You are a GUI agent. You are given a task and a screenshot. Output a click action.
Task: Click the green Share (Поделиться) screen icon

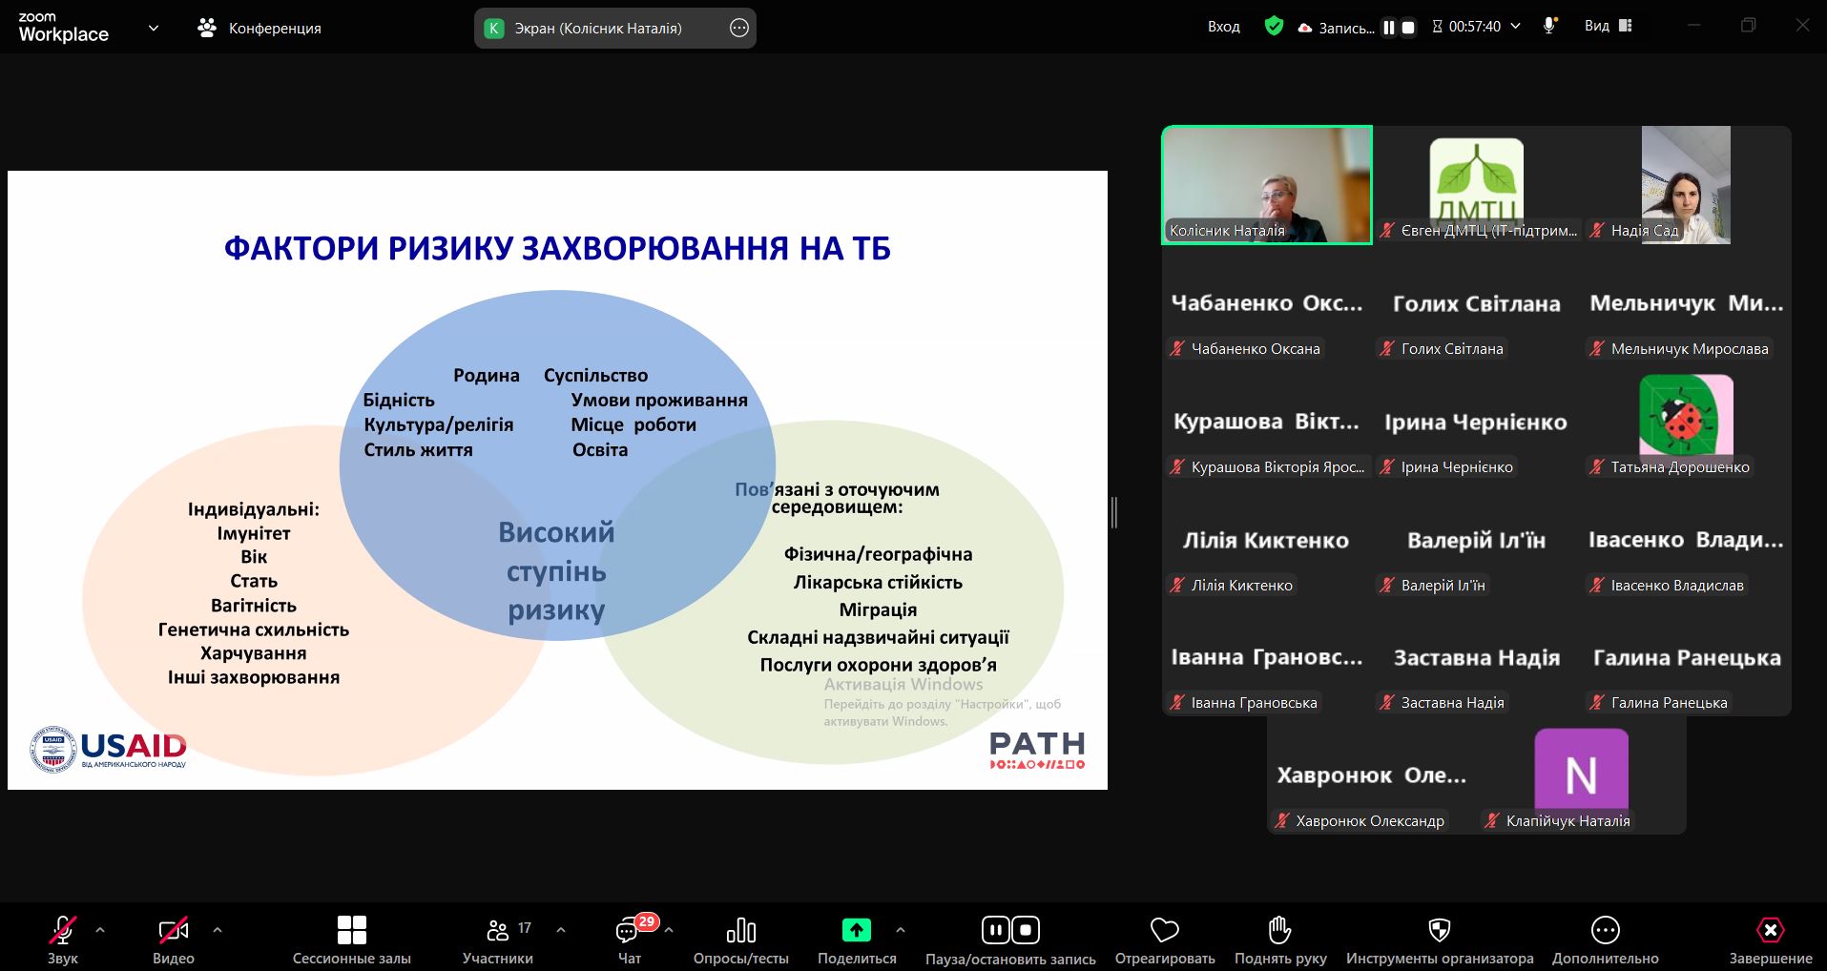pos(856,930)
